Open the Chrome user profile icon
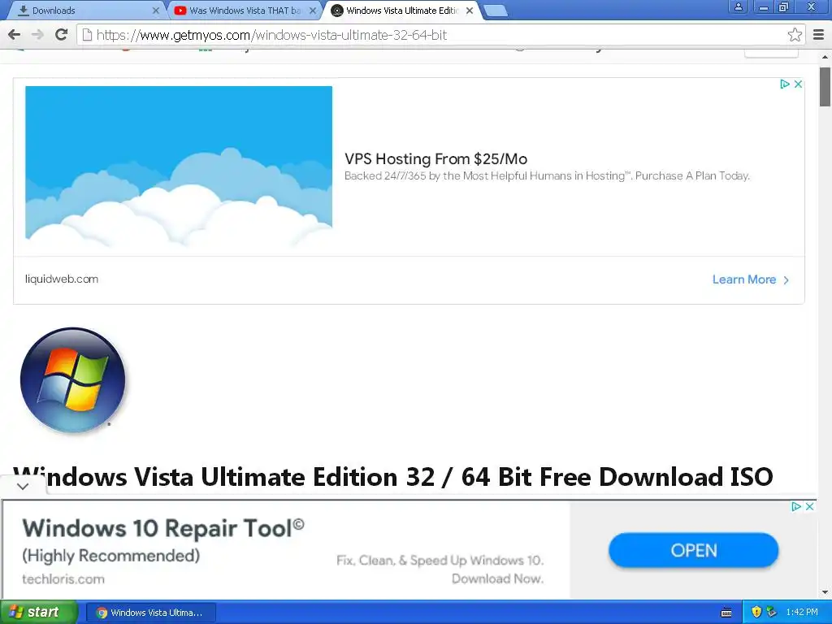The image size is (832, 624). (738, 7)
